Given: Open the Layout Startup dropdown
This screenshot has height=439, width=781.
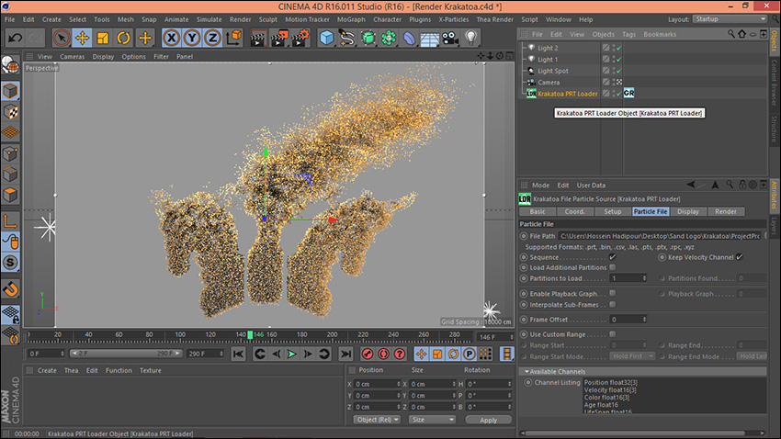Looking at the screenshot, I should (730, 19).
